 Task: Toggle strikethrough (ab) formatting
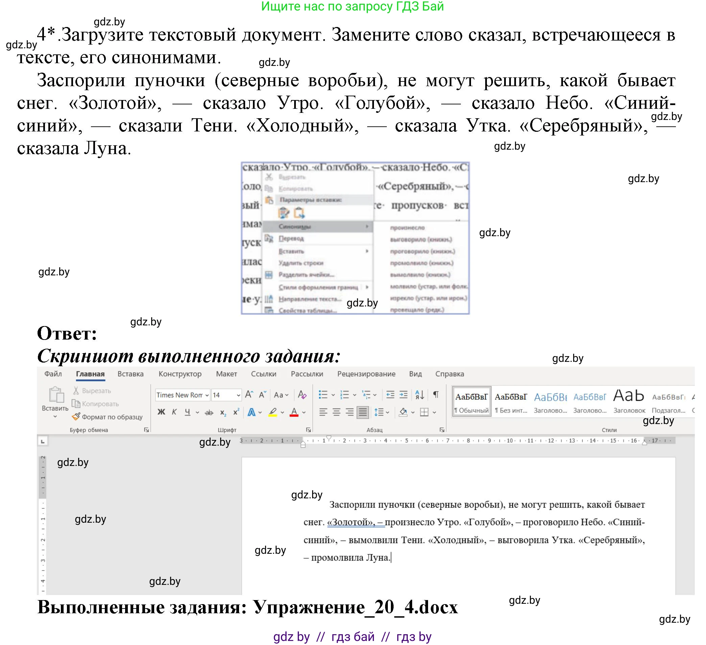click(209, 412)
